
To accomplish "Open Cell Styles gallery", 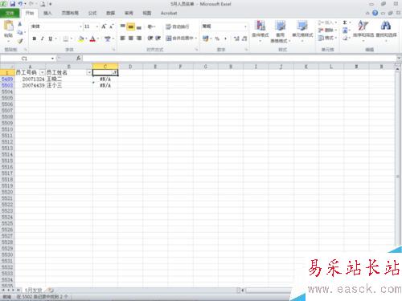I will pos(302,31).
